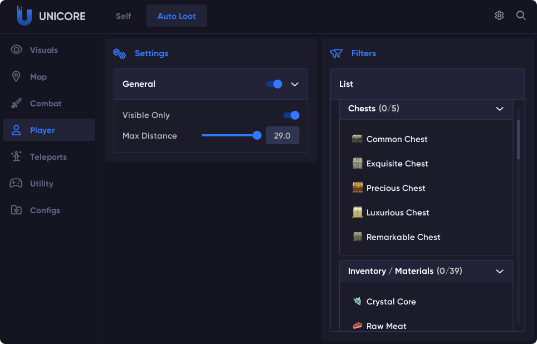Click the Teleports icon in sidebar
Screen dimensions: 537x344
click(x=17, y=157)
